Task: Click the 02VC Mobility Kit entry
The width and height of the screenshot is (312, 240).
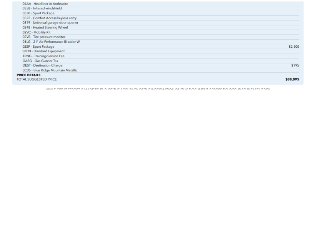Action: [x=36, y=32]
